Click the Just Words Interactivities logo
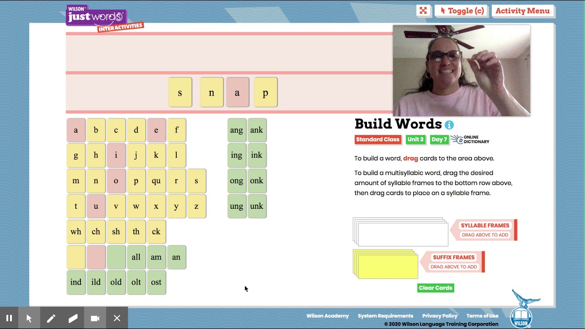Image resolution: width=585 pixels, height=329 pixels. 104,18
